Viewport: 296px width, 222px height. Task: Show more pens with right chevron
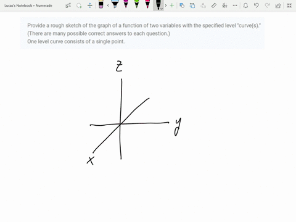pos(166,6)
